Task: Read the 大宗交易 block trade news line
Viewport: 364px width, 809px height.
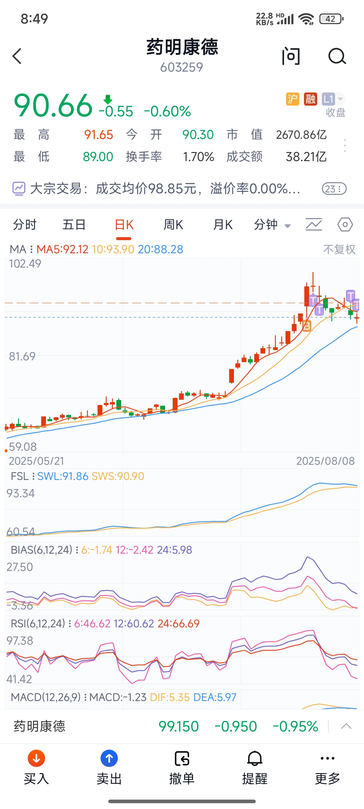Action: [165, 189]
